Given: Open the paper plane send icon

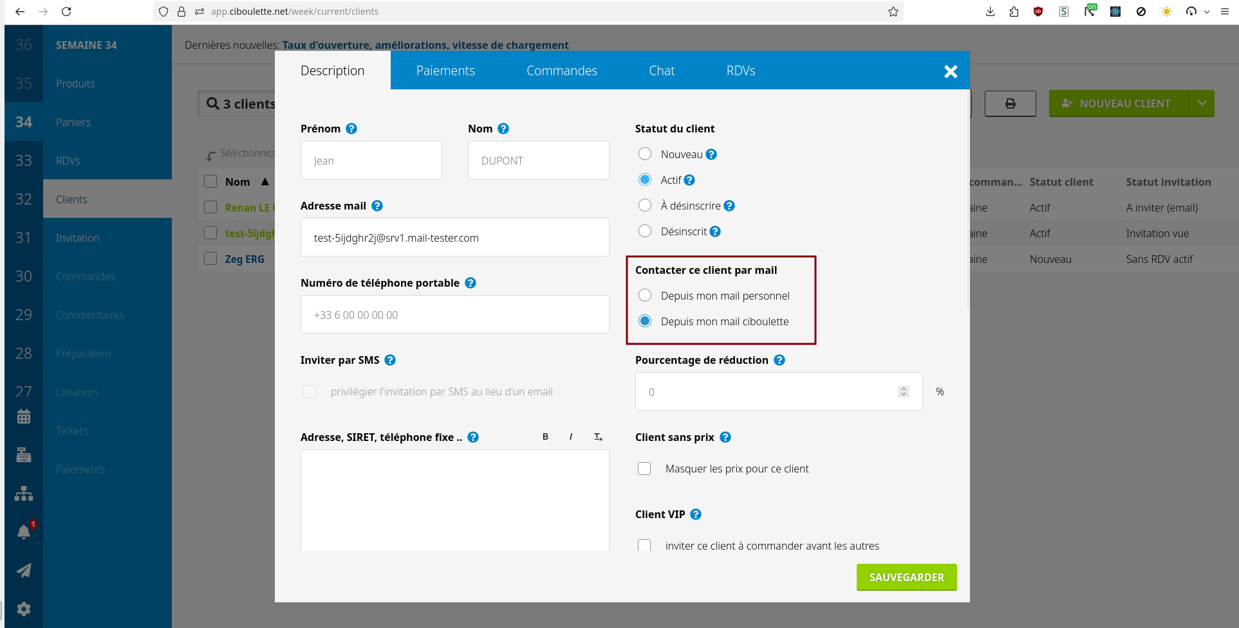Looking at the screenshot, I should point(24,570).
